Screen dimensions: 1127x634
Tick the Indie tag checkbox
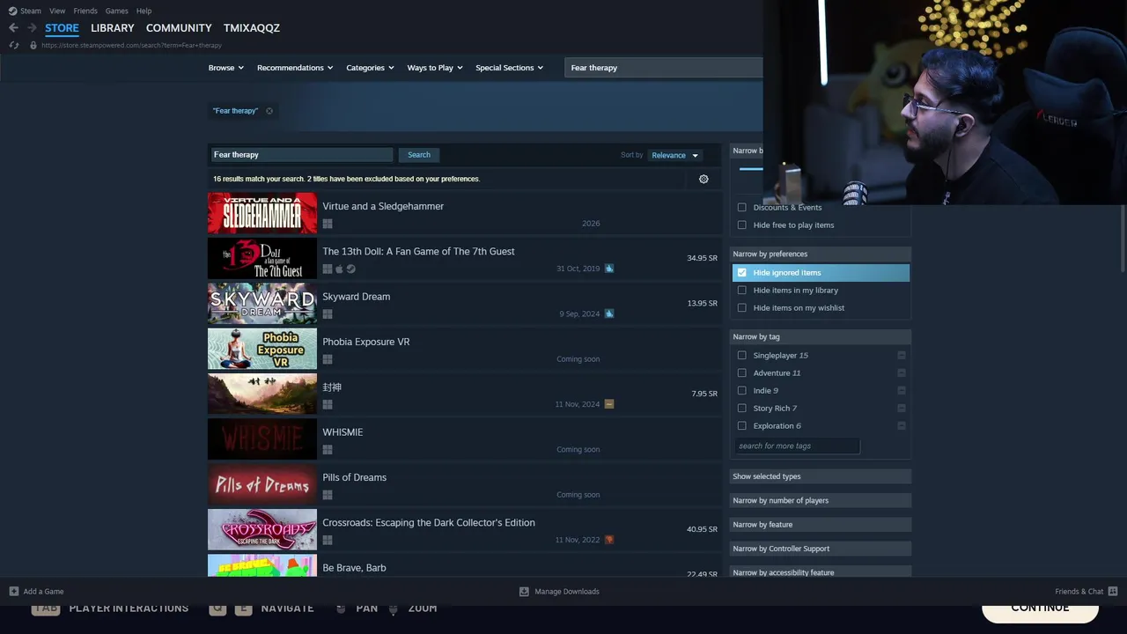742,391
